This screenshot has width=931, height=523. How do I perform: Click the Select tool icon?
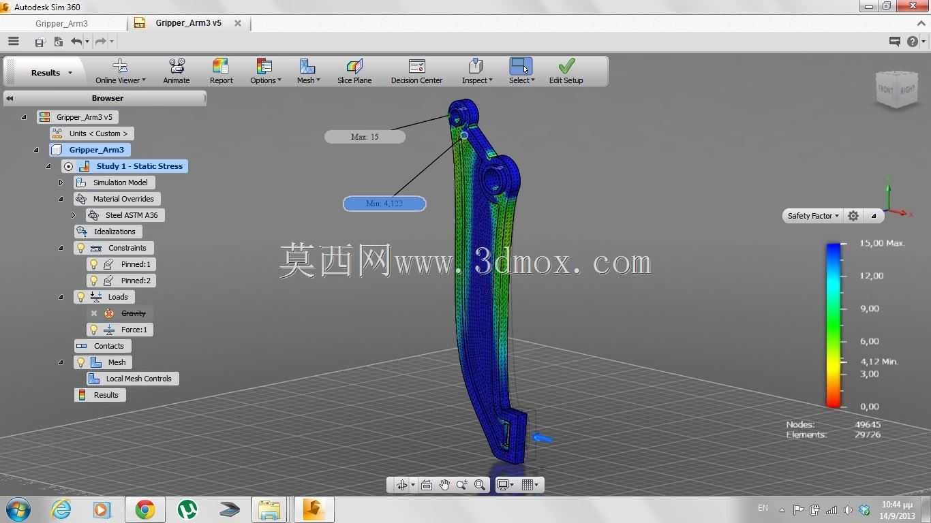pos(521,66)
